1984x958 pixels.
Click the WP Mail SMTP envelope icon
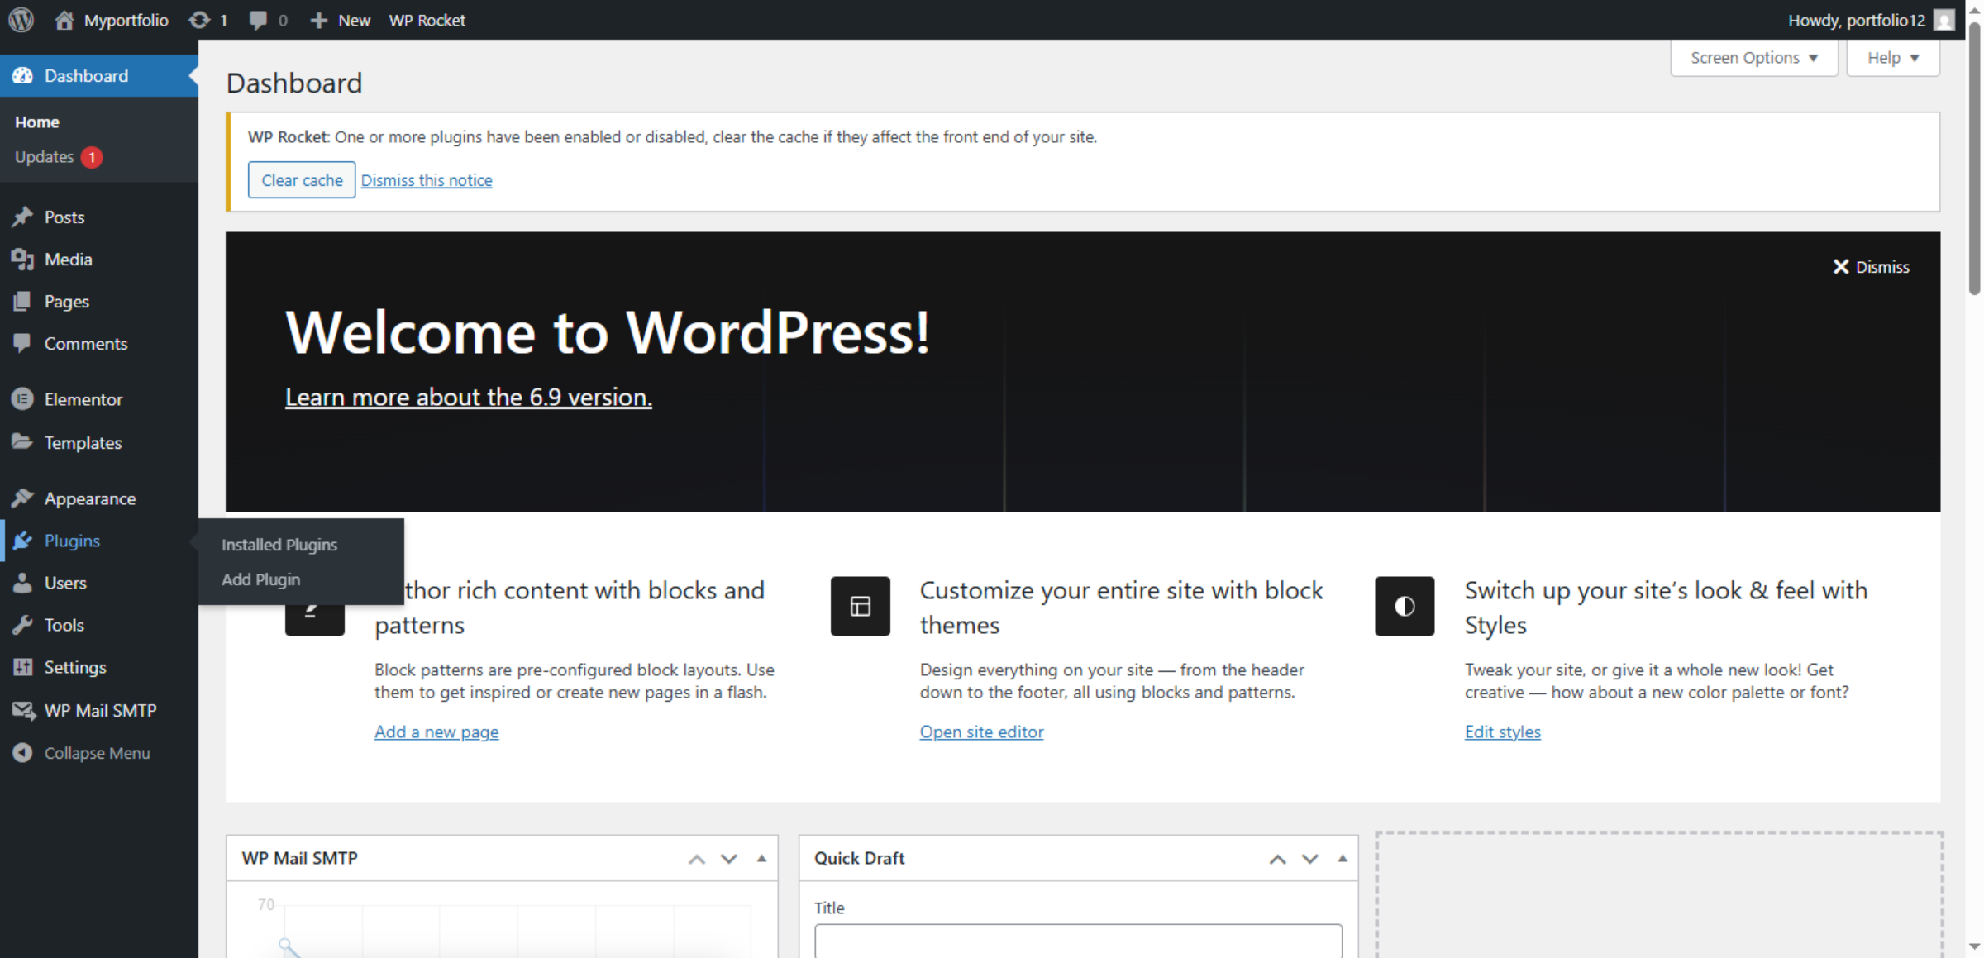tap(23, 710)
